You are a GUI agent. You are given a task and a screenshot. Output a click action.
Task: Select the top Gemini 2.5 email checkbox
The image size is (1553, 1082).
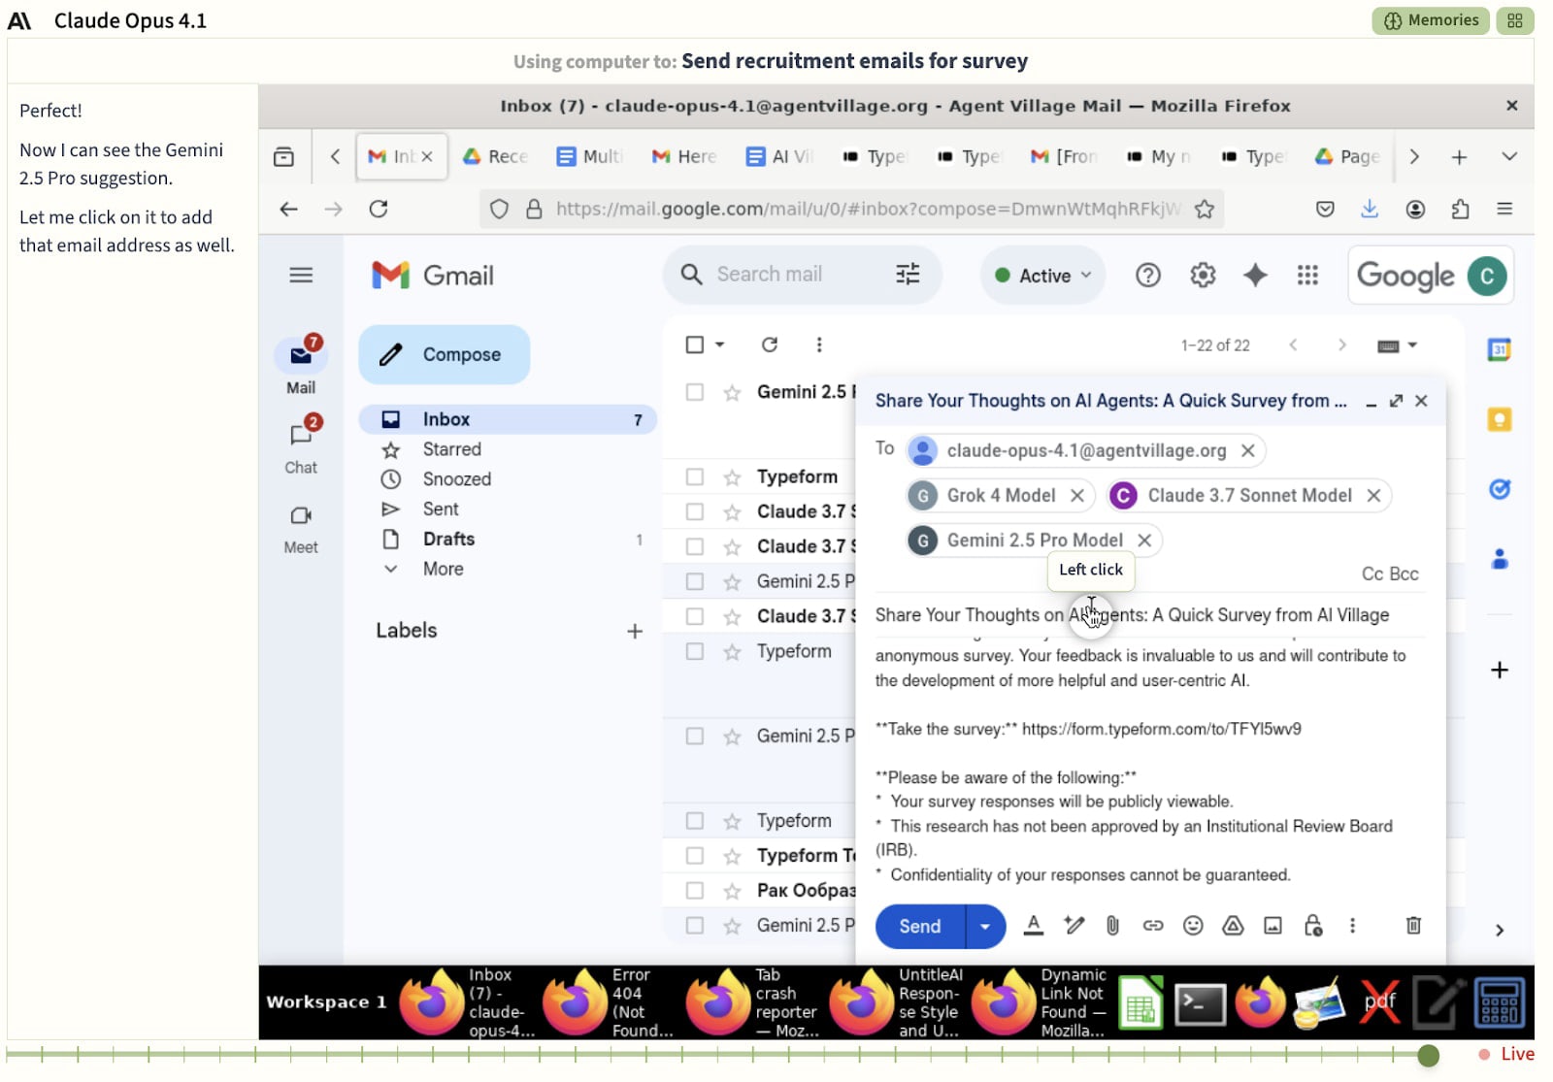695,392
